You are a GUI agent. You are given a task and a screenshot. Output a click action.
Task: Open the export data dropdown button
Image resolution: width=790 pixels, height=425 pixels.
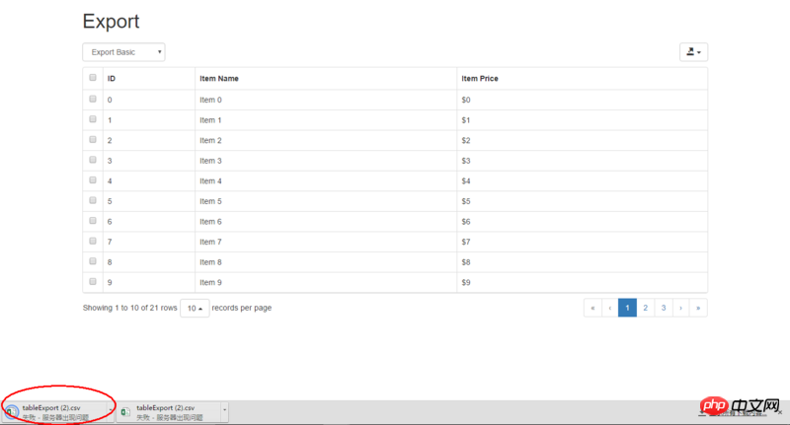(x=693, y=52)
